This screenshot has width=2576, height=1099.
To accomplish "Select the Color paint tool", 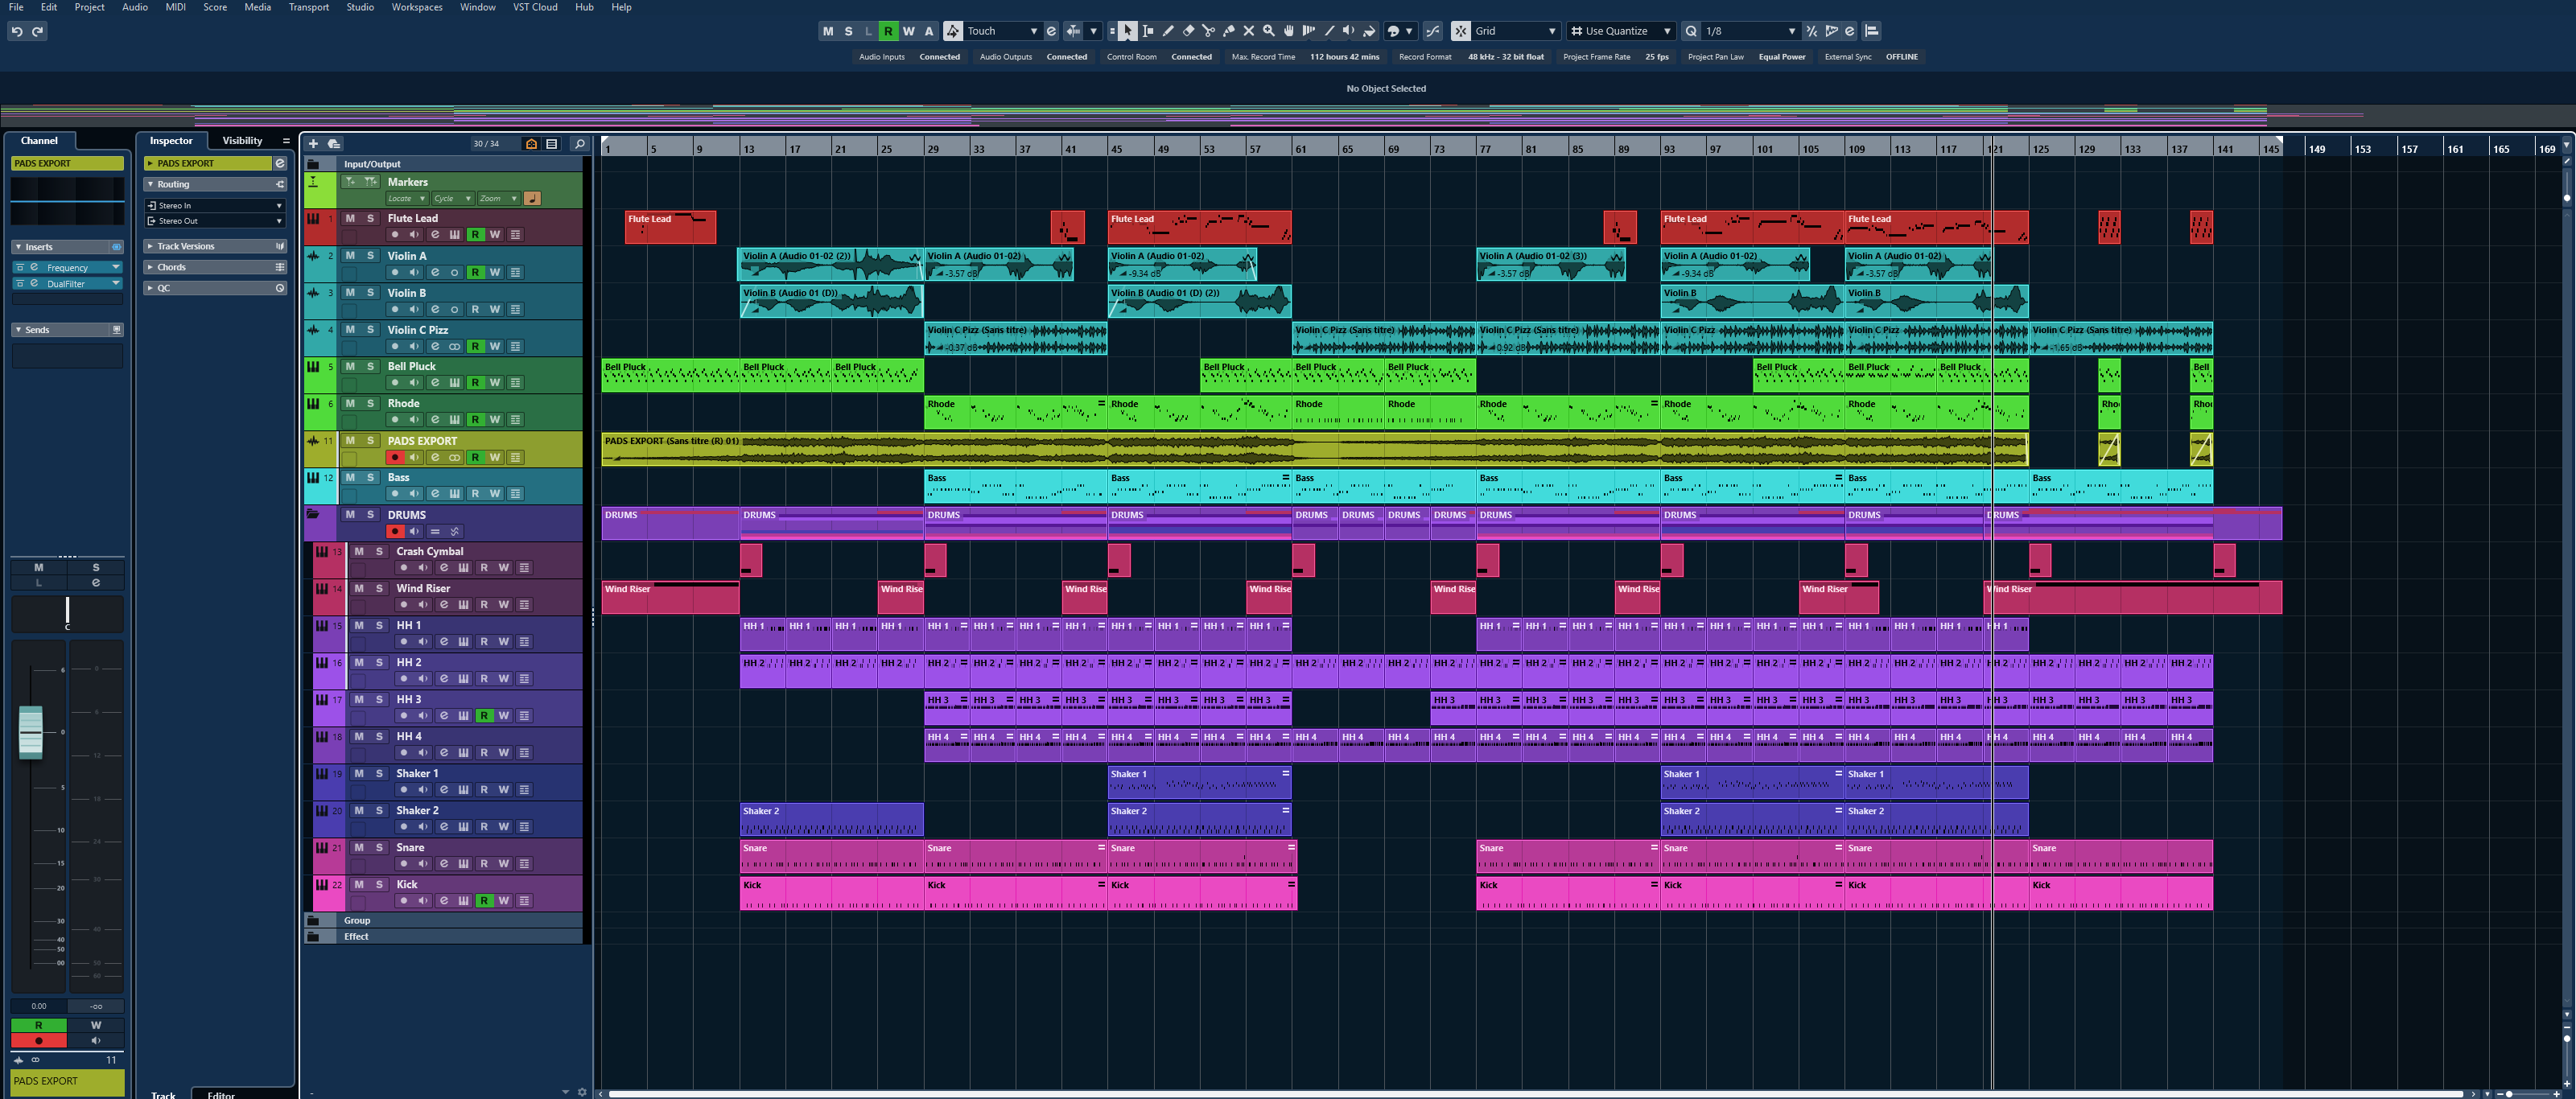I will coord(1369,31).
